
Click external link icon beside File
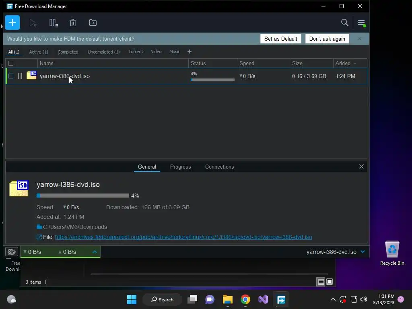(39, 237)
